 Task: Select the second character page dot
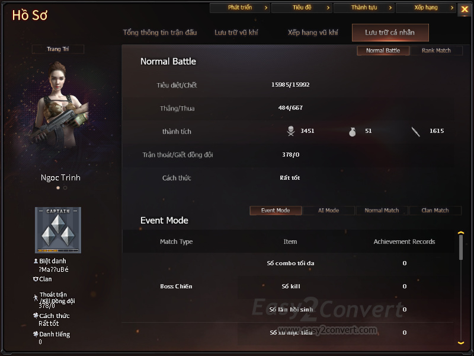65,187
